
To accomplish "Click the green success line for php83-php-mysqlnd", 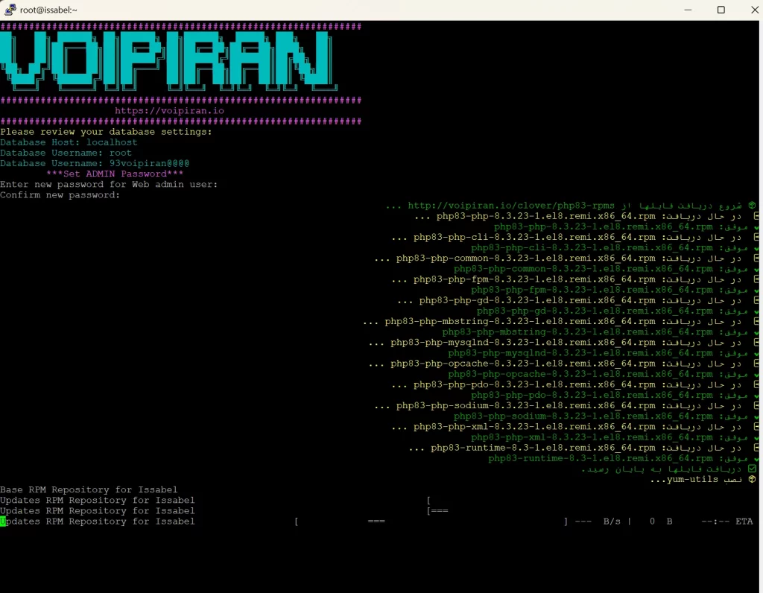I will tap(603, 353).
